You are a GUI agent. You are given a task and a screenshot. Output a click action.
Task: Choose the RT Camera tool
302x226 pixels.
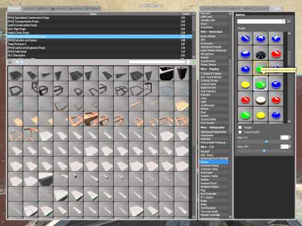213,197
